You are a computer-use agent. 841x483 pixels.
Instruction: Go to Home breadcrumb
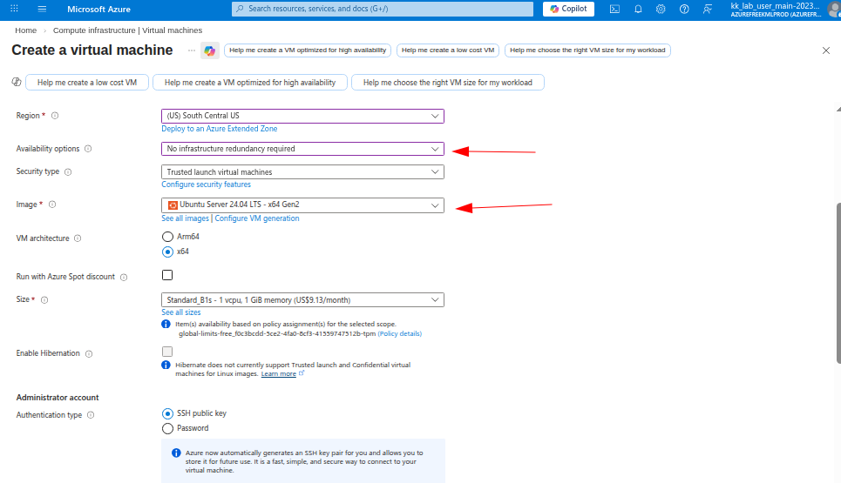(25, 30)
